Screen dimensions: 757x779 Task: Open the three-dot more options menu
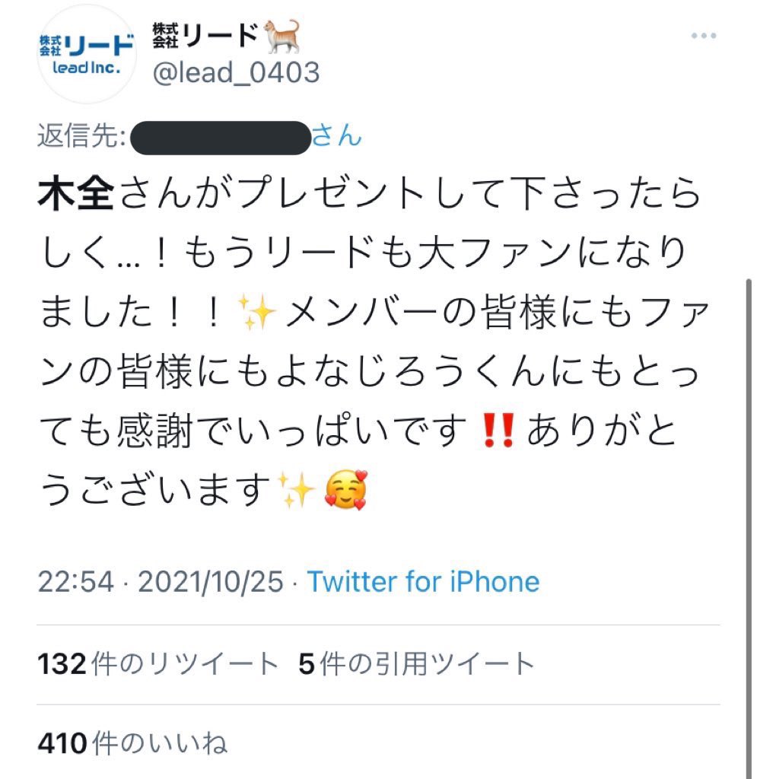click(703, 36)
